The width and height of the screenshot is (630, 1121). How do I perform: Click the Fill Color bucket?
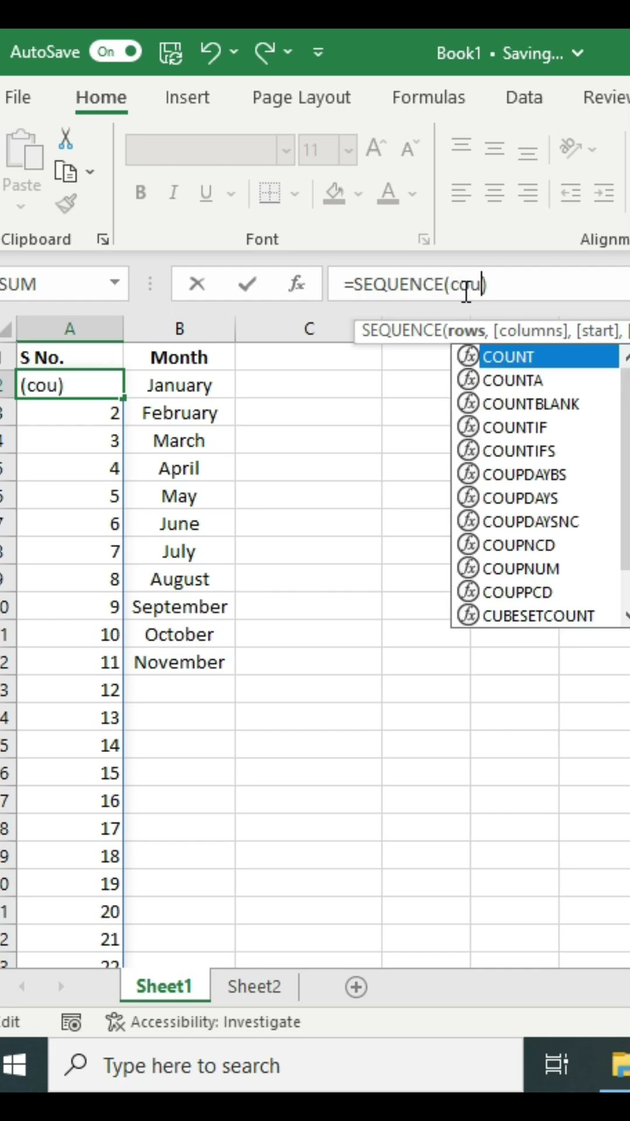334,193
